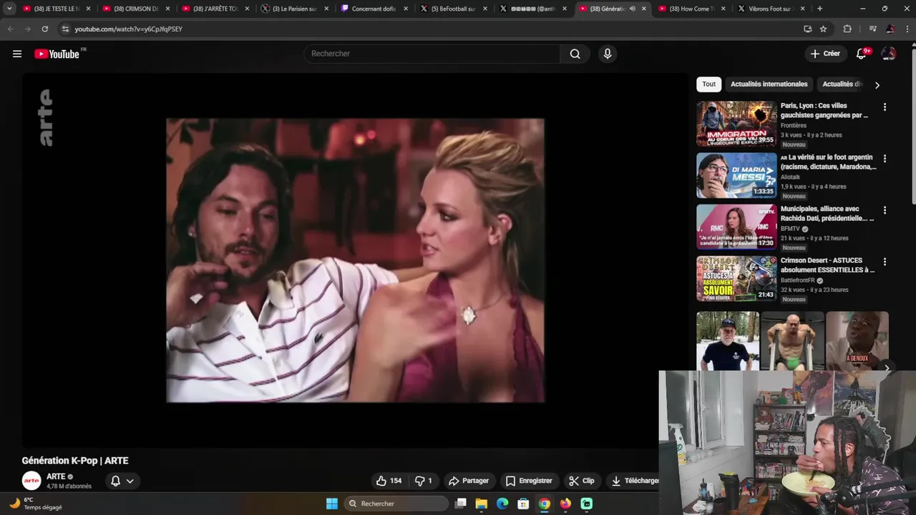Open a new browser tab with plus
916x515 pixels.
click(819, 9)
